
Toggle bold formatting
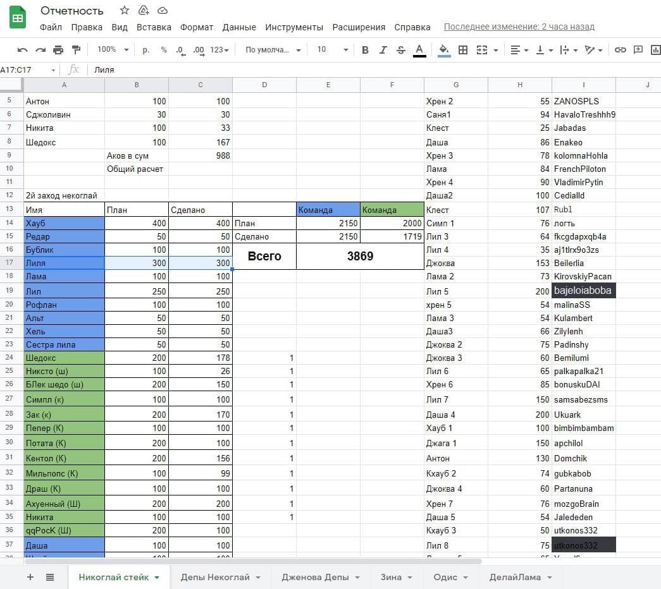pyautogui.click(x=365, y=50)
